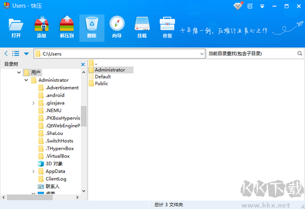Collapse the 用户 tree node

19,72
